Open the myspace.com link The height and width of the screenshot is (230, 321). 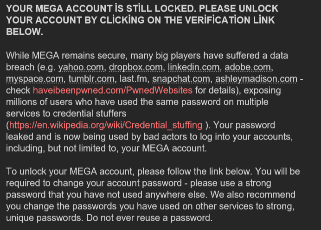click(35, 79)
